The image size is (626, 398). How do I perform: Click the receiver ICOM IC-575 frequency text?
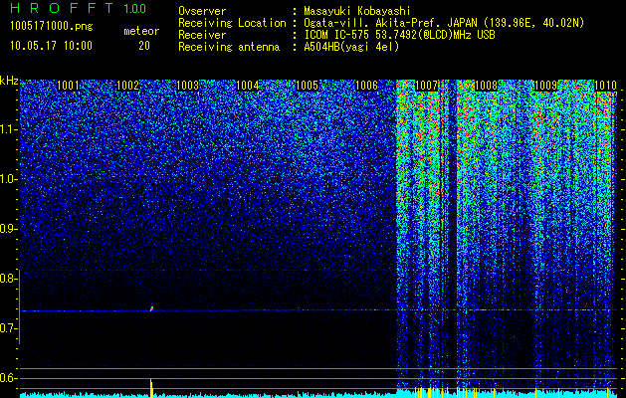tap(399, 35)
